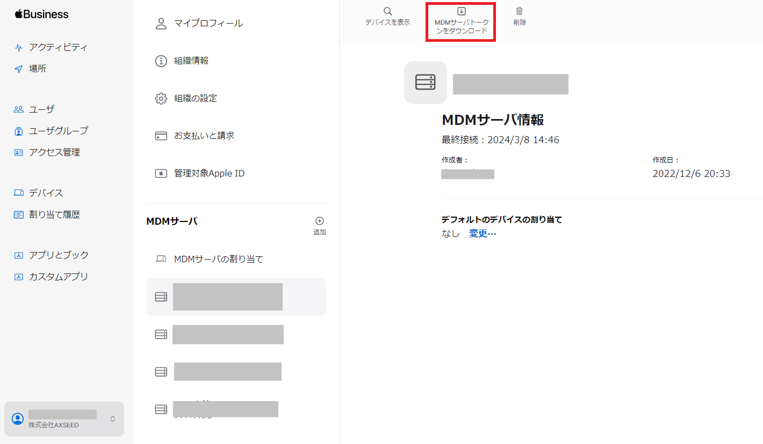Screen dimensions: 763x444
Task: Go to ユーザ section
Action: click(42, 109)
